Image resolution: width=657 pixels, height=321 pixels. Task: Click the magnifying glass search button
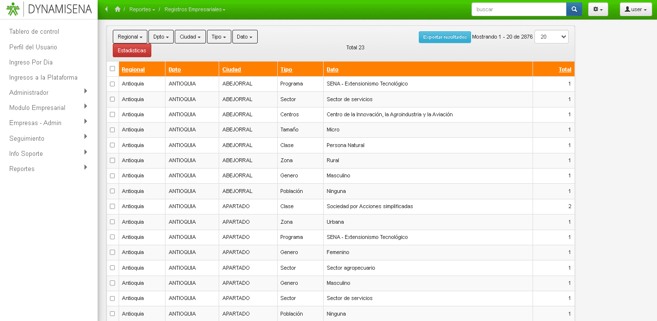tap(574, 9)
